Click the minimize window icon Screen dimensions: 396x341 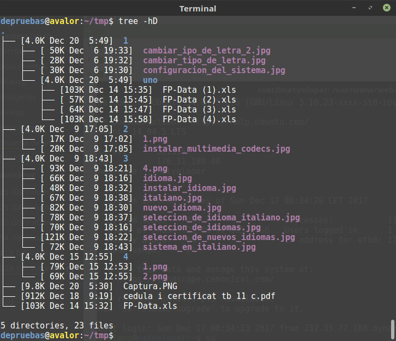(x=354, y=8)
